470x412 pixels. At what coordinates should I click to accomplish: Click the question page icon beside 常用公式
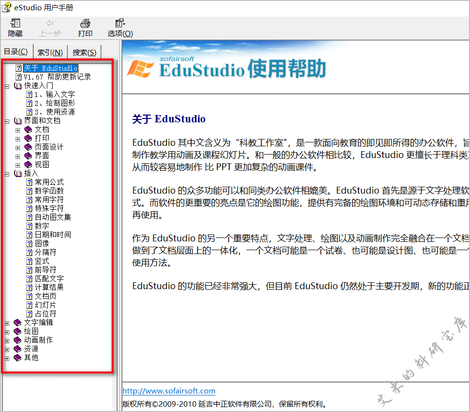point(29,182)
